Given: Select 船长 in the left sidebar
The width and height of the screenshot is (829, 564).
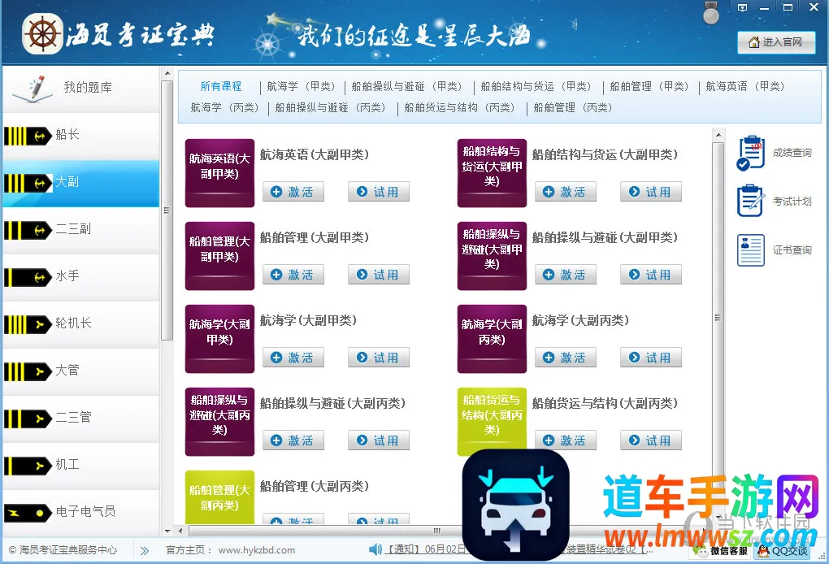Looking at the screenshot, I should (80, 135).
